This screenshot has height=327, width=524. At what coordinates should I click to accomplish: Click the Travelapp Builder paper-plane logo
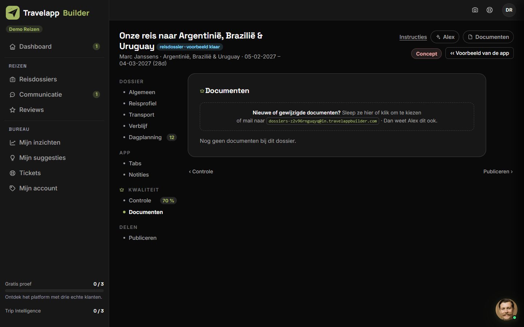(x=13, y=13)
